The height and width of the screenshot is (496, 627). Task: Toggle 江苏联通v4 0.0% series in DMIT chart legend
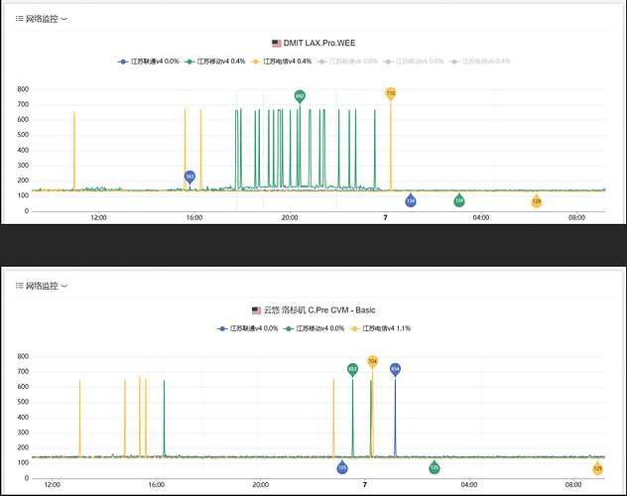tap(149, 62)
